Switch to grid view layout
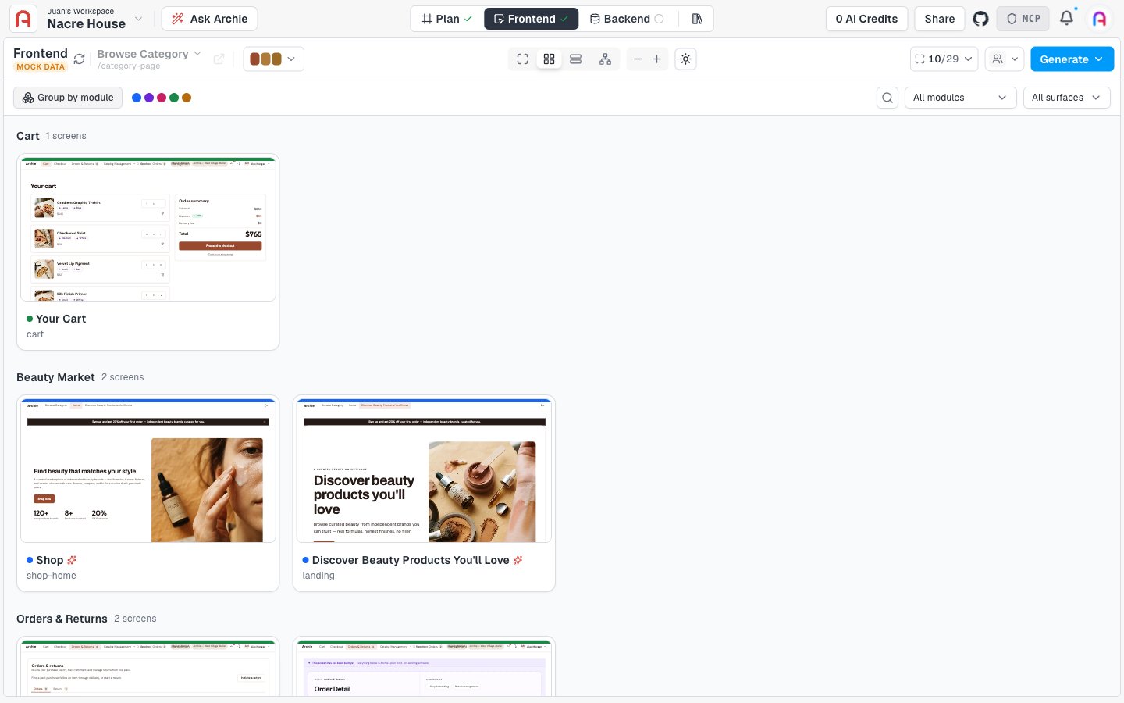 click(x=550, y=59)
